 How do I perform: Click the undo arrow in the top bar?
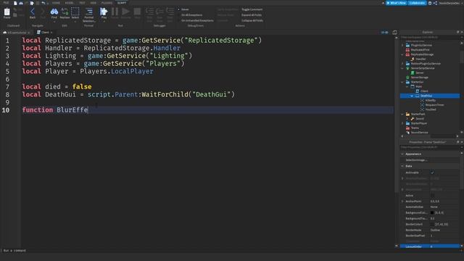pyautogui.click(x=43, y=3)
